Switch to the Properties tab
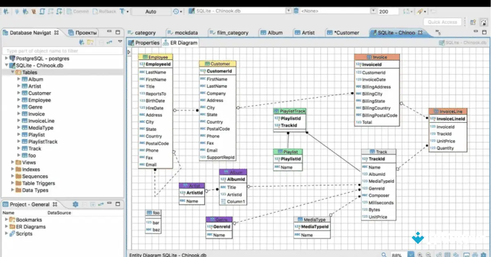Image resolution: width=491 pixels, height=257 pixels. tap(144, 43)
